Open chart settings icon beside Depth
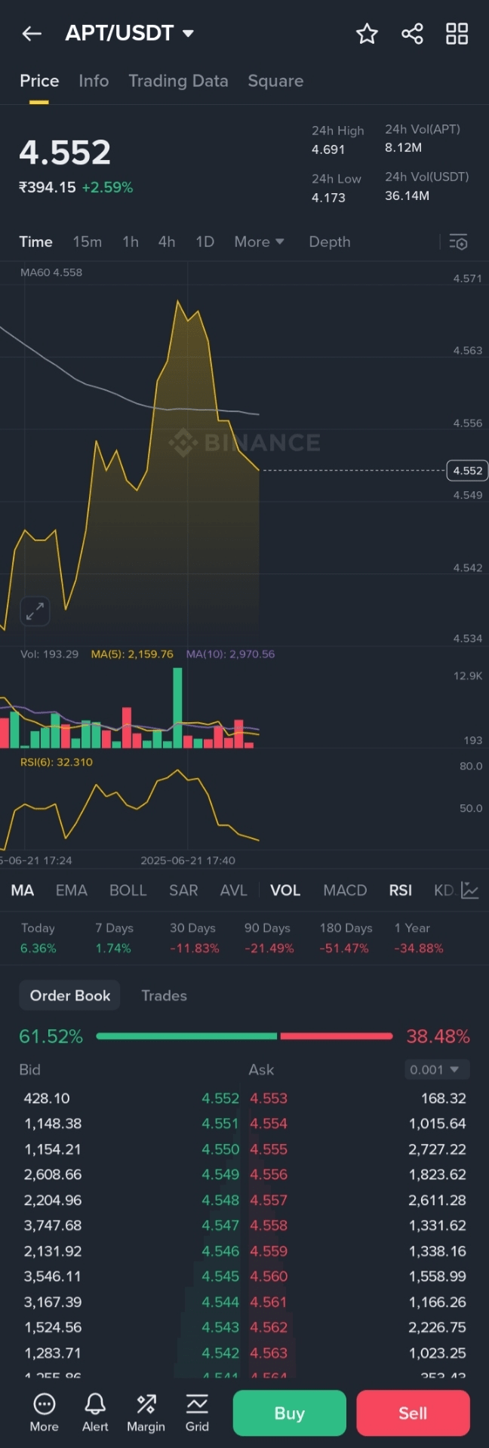Viewport: 489px width, 1448px height. [x=458, y=242]
